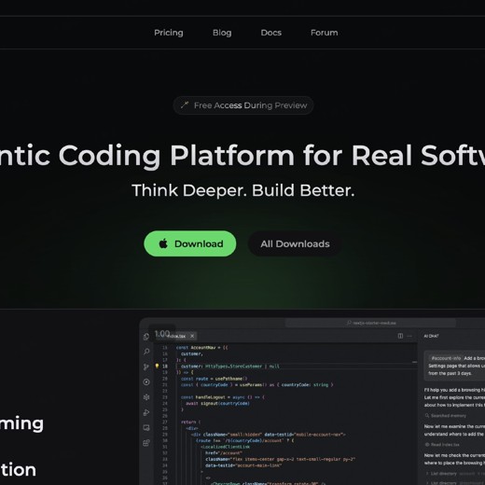This screenshot has width=485, height=485.
Task: Select the index.tsx editor tab
Action: [175, 336]
